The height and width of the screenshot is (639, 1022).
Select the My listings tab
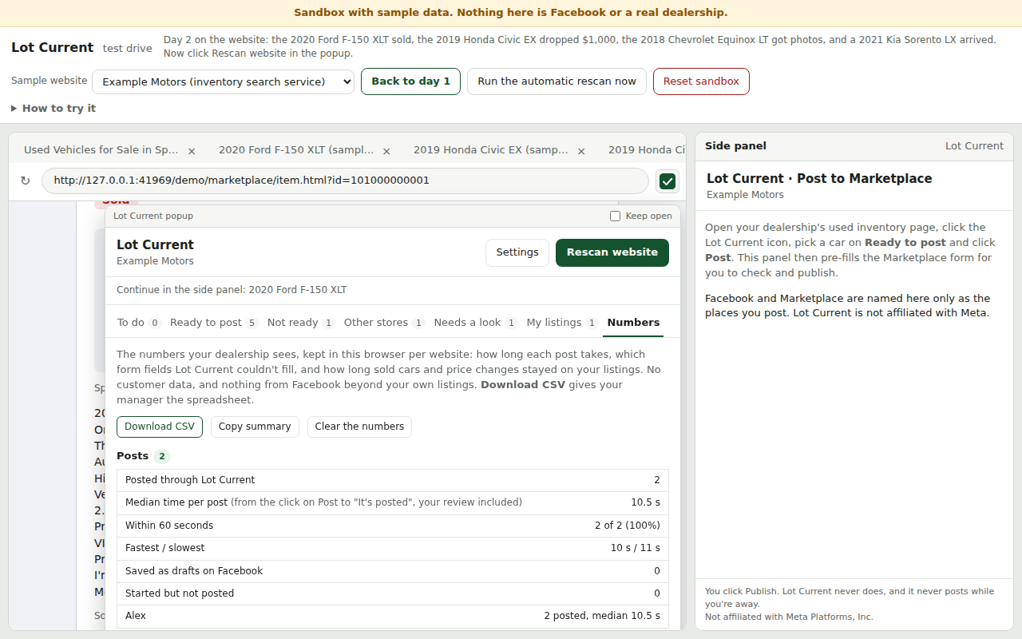tap(562, 323)
